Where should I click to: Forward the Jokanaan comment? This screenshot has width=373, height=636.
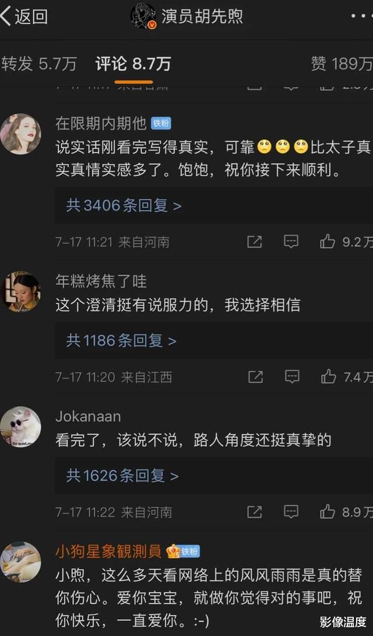(255, 512)
